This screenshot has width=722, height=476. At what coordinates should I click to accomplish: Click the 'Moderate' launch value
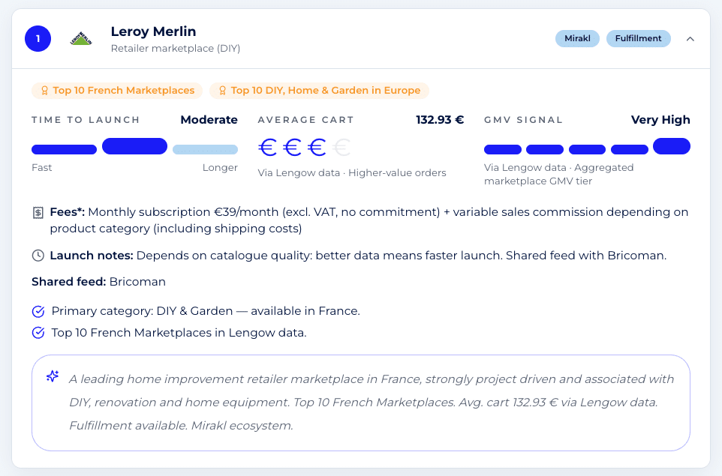[x=209, y=120]
